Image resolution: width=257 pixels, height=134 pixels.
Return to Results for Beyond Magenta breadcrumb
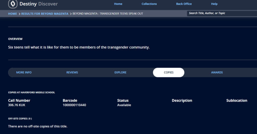(x=45, y=14)
